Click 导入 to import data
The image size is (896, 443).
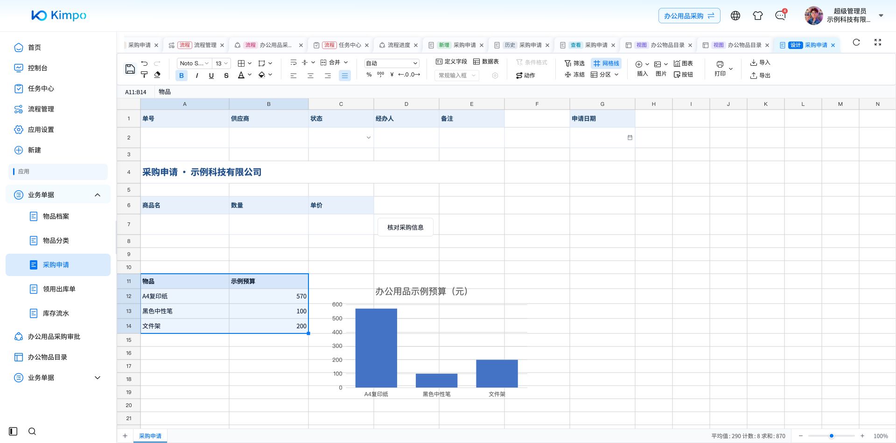pos(760,62)
